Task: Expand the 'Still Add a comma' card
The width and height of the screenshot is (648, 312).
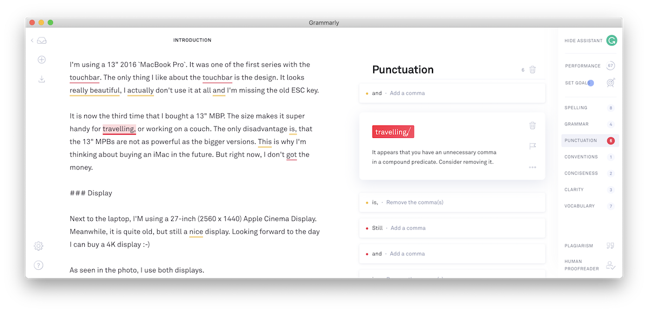Action: point(452,228)
